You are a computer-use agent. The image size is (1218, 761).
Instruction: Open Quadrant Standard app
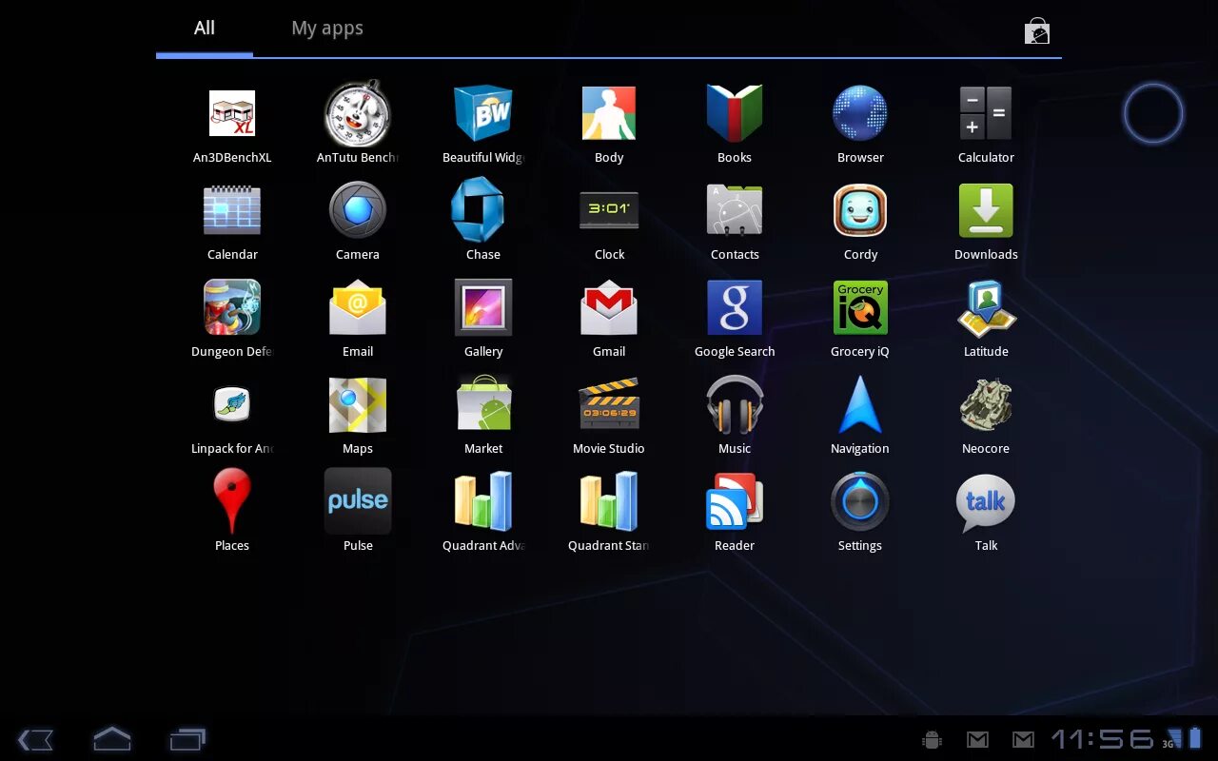coord(609,501)
